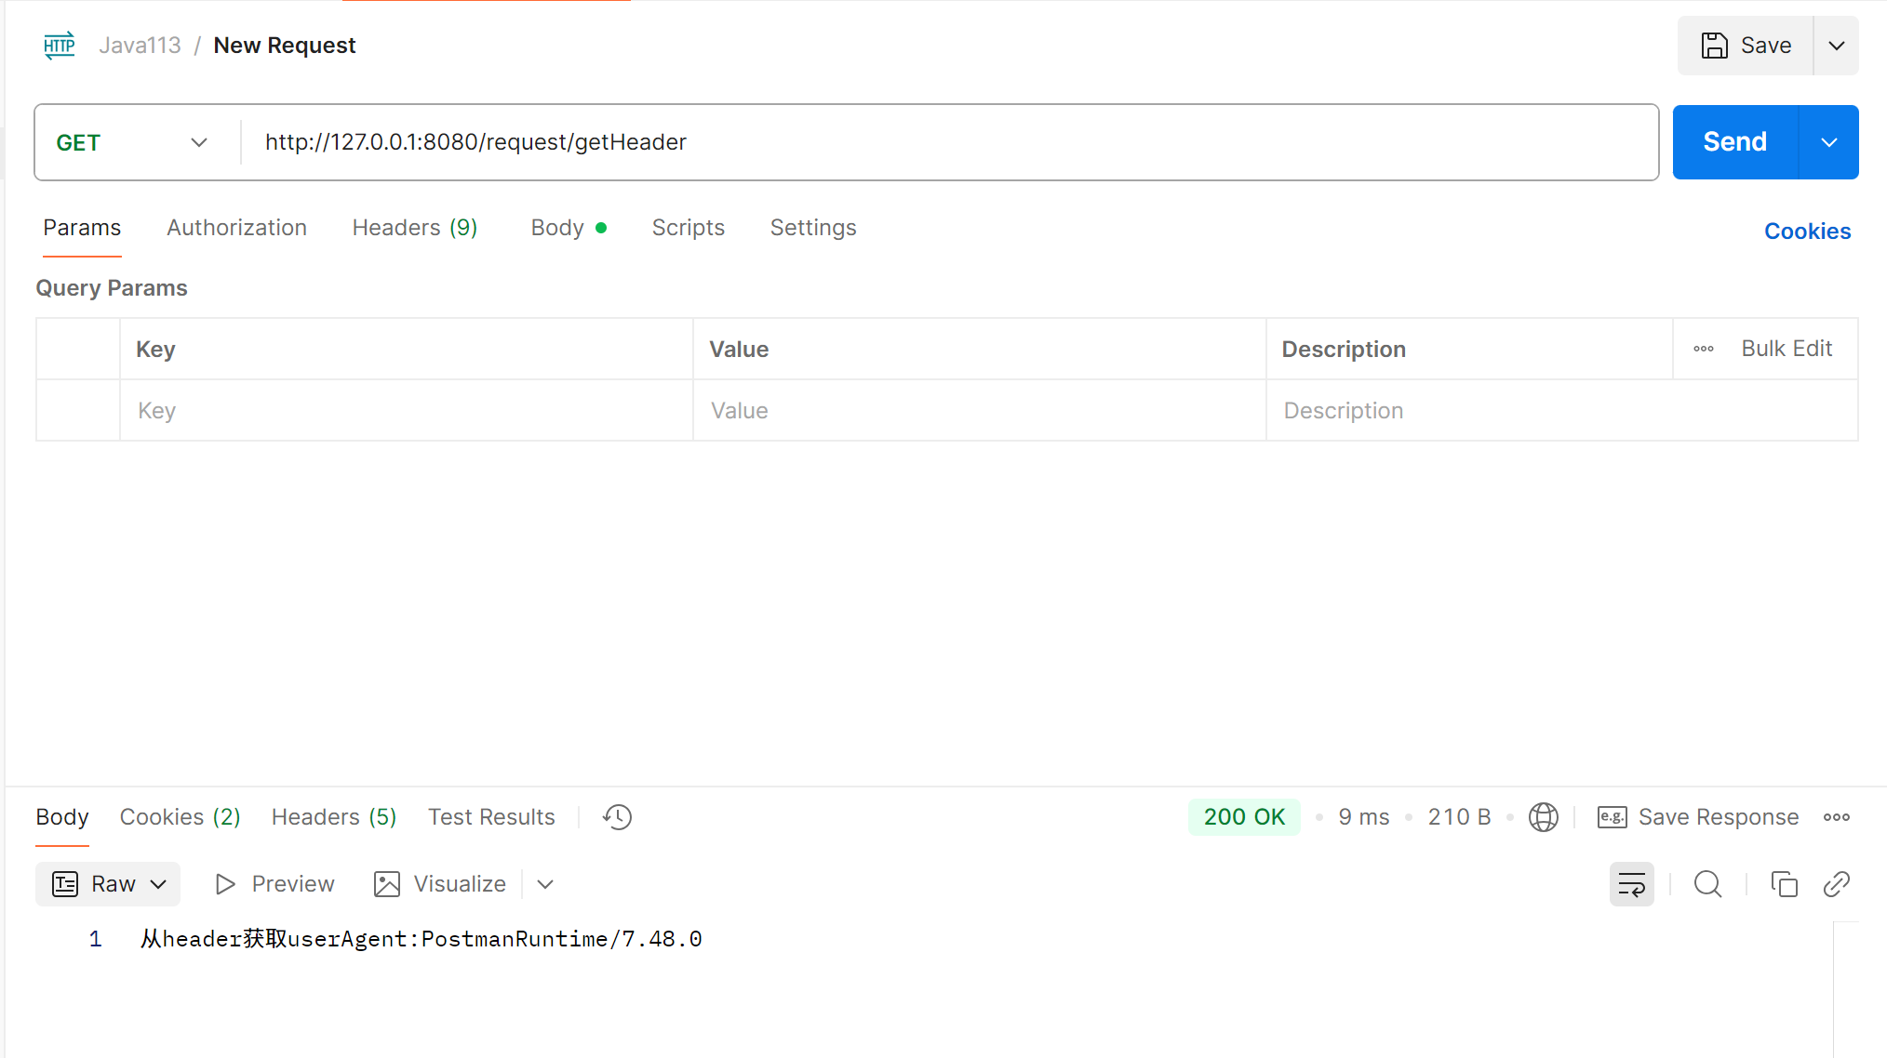1887x1058 pixels.
Task: Open query params table options ellipsis
Action: click(x=1703, y=349)
